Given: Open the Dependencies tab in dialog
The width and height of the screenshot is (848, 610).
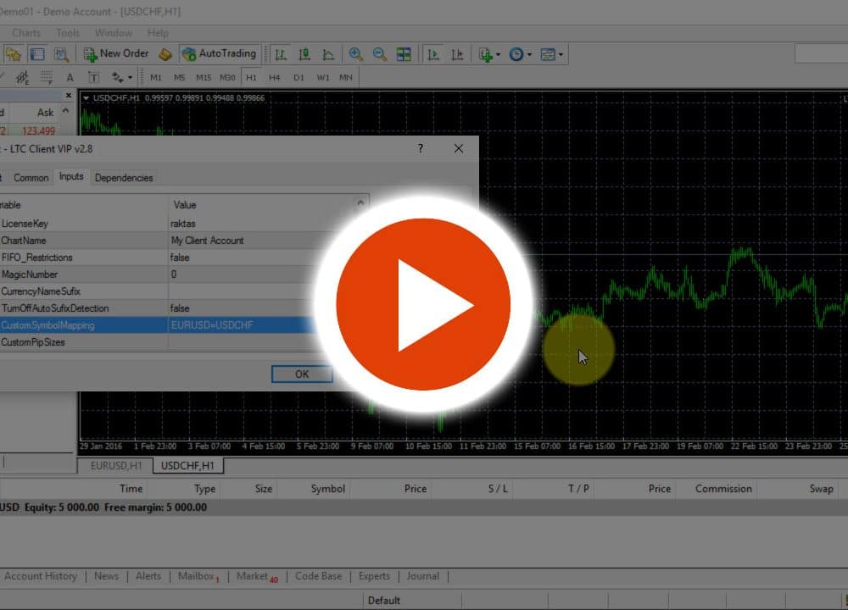Looking at the screenshot, I should point(124,178).
